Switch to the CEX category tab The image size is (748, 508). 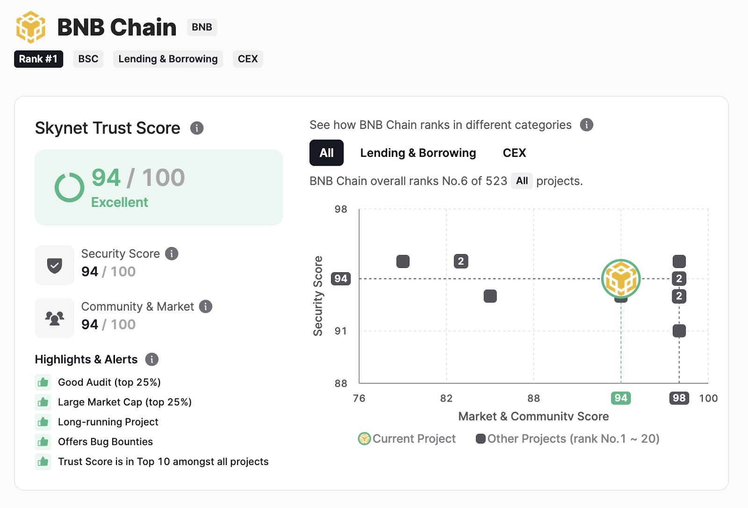514,153
